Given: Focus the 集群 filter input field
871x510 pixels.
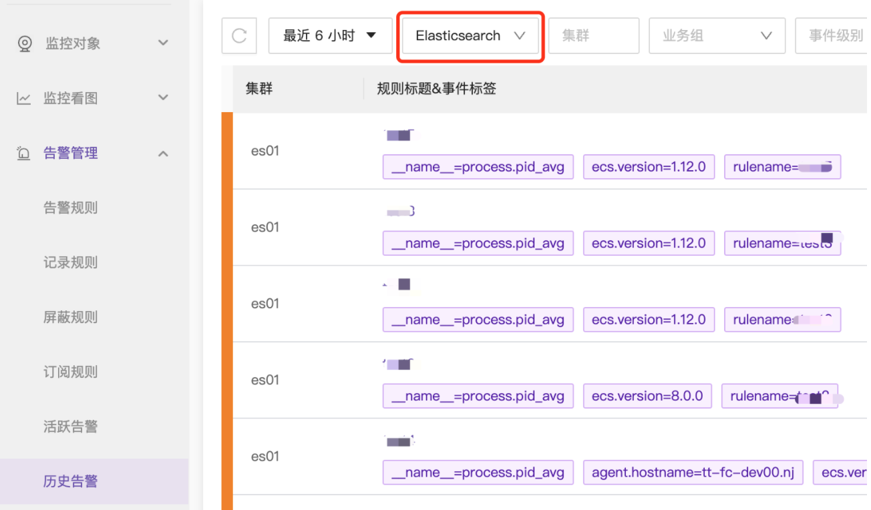Looking at the screenshot, I should point(594,36).
